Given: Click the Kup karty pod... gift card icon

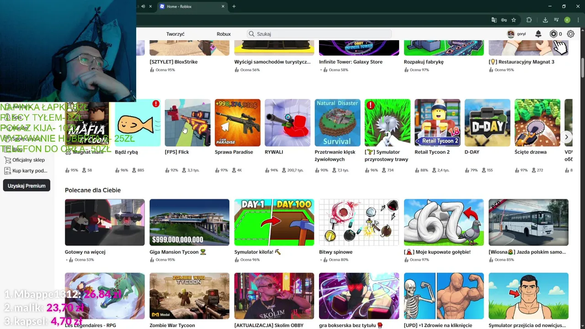Looking at the screenshot, I should click(7, 171).
